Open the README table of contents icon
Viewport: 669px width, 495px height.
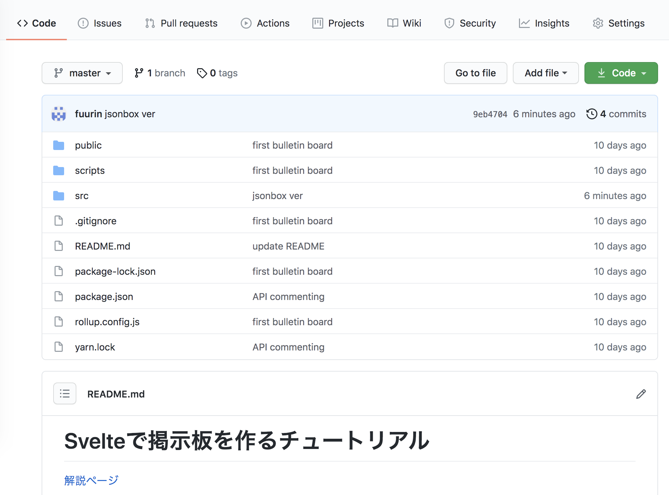tap(65, 394)
